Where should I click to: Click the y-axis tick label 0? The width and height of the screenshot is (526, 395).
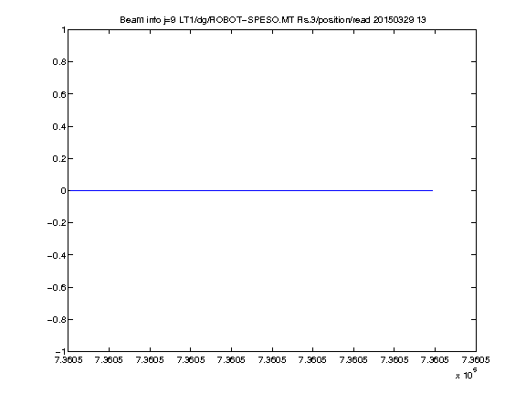[x=63, y=191]
